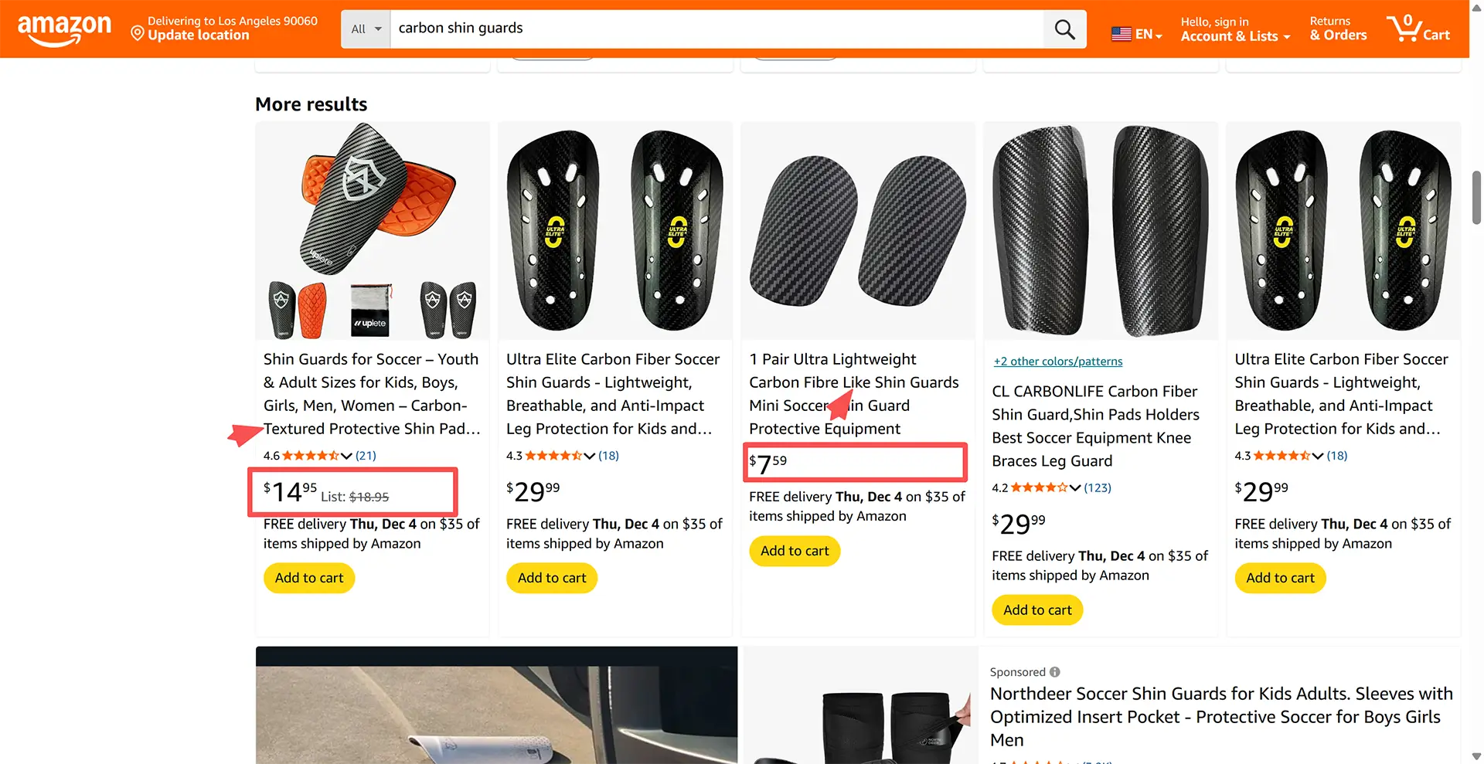Click the page vertical scrollbar thumb

tap(1475, 196)
